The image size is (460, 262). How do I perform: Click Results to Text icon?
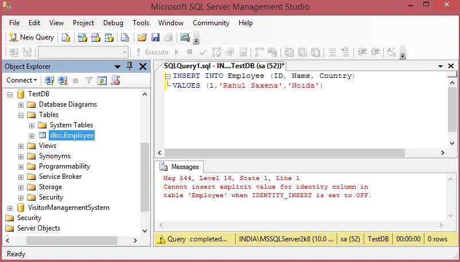coord(289,52)
